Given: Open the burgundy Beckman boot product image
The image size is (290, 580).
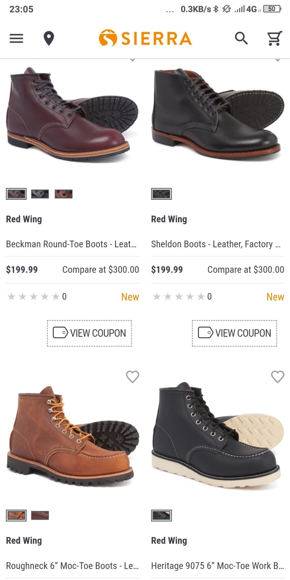Looking at the screenshot, I should [x=72, y=115].
